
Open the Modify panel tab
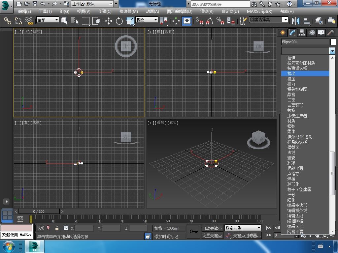pyautogui.click(x=292, y=33)
